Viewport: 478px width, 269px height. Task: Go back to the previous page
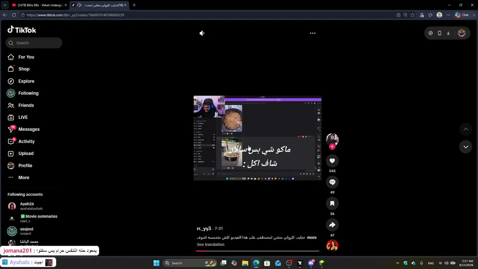[x=5, y=15]
